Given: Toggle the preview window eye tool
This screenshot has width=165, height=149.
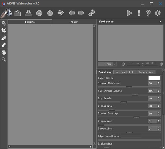Looking at the screenshot, I should pos(4,23).
